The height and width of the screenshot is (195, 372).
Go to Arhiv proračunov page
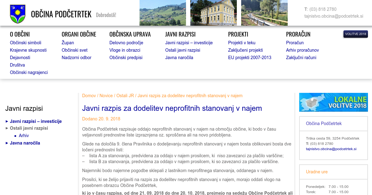302,50
